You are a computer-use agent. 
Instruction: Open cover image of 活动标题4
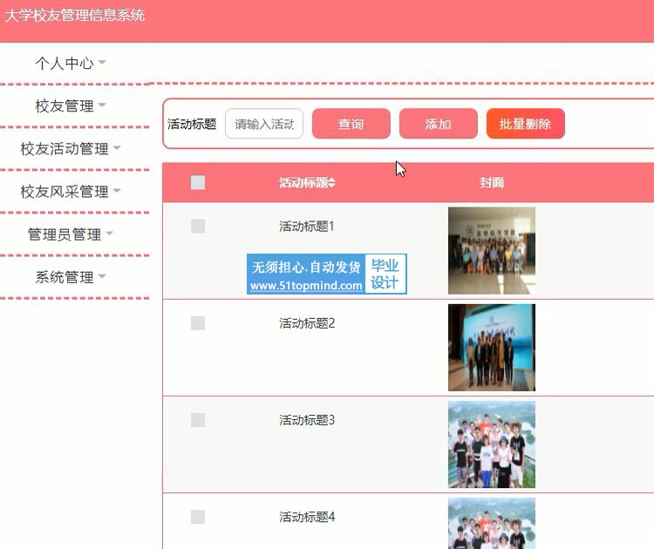coord(492,524)
